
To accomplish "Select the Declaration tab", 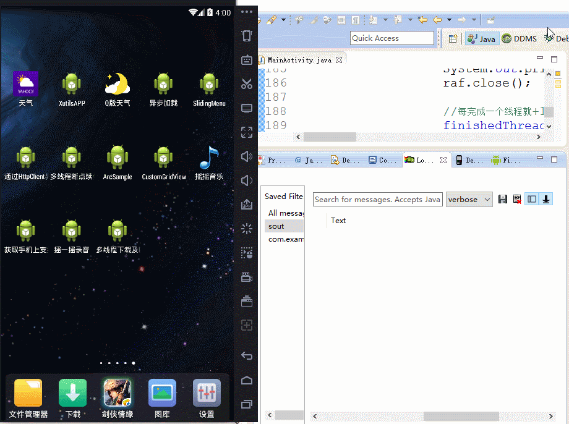I will tap(346, 160).
